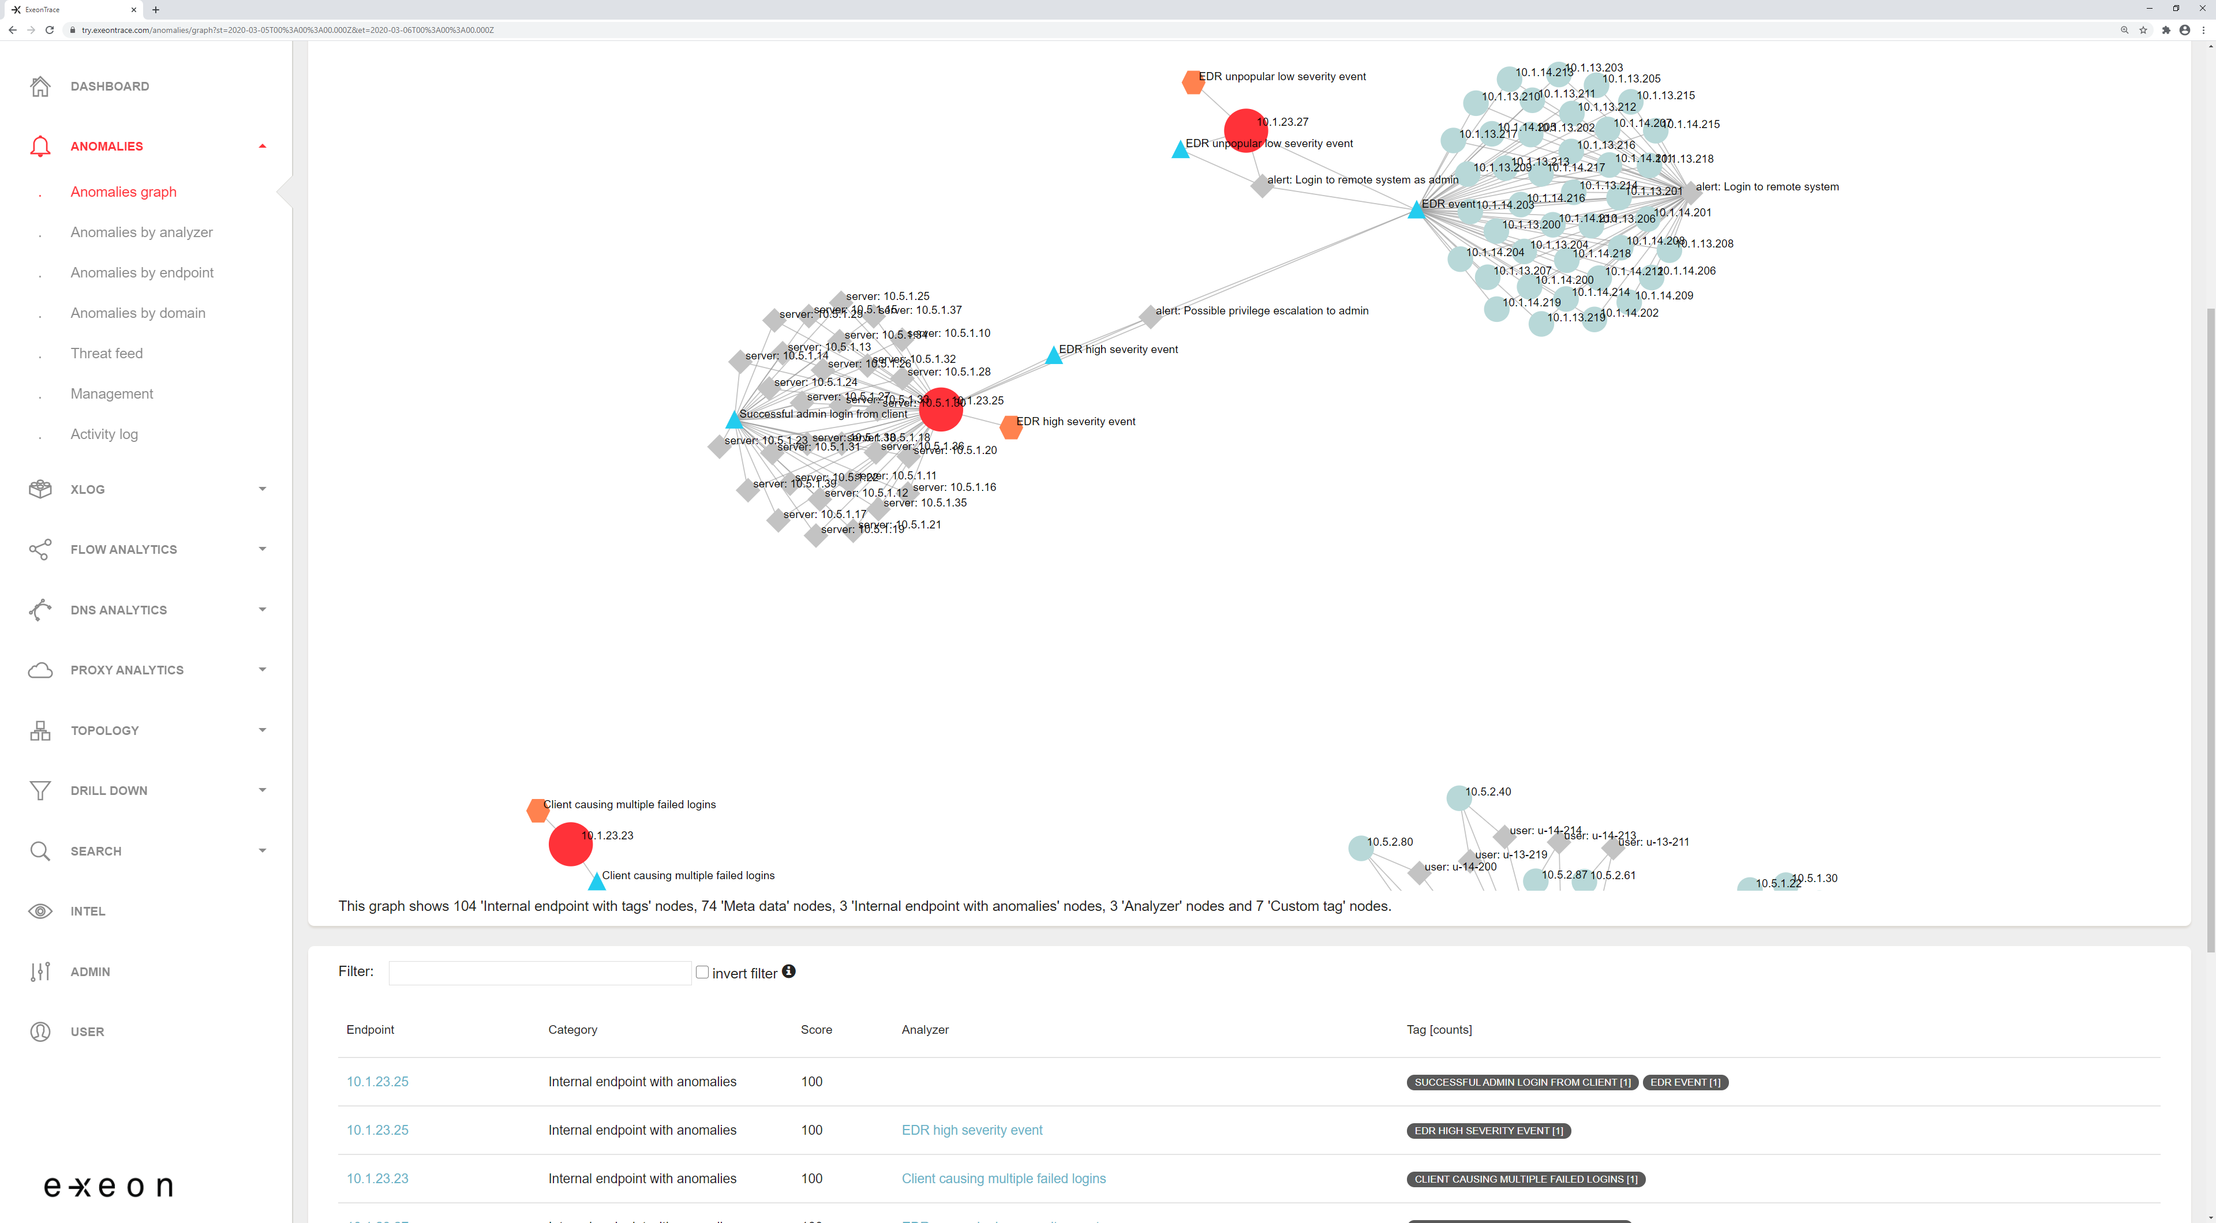The height and width of the screenshot is (1223, 2216).
Task: Click the Dashboard home icon
Action: [40, 86]
